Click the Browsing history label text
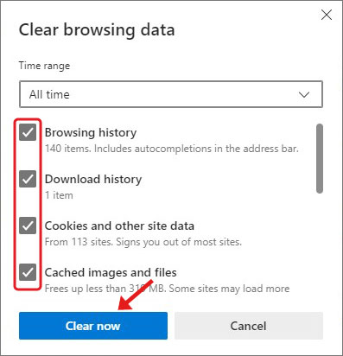This screenshot has height=356, width=343. [91, 133]
